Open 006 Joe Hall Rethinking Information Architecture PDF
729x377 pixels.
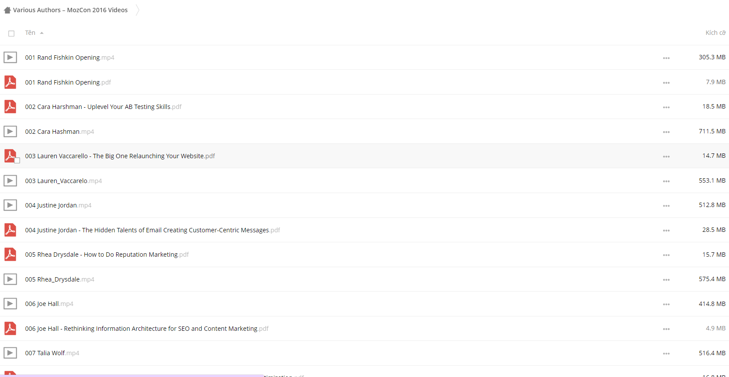[x=147, y=329]
